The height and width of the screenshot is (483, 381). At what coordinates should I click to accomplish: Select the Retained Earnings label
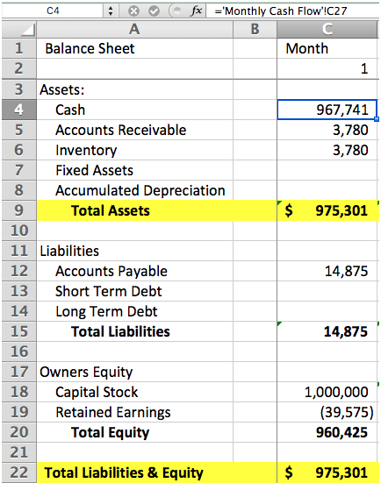coord(134,412)
